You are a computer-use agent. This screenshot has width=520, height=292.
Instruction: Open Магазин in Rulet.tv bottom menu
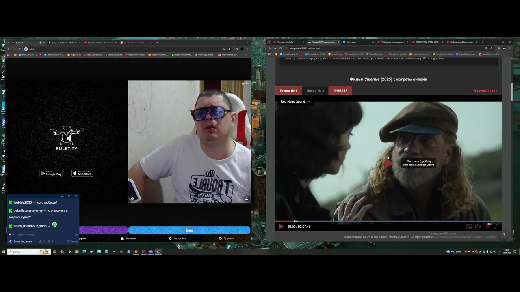click(128, 238)
